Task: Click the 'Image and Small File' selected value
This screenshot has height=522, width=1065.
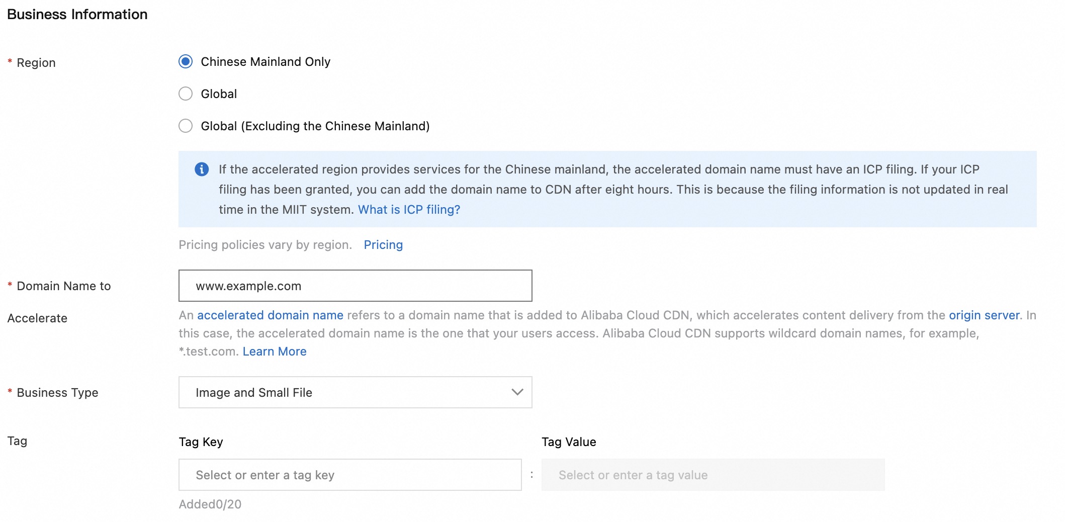Action: click(254, 393)
